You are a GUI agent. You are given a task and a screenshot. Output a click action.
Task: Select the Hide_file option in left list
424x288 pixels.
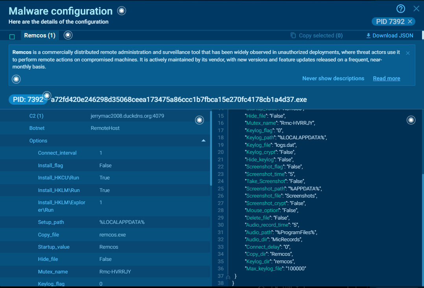pyautogui.click(x=105, y=259)
